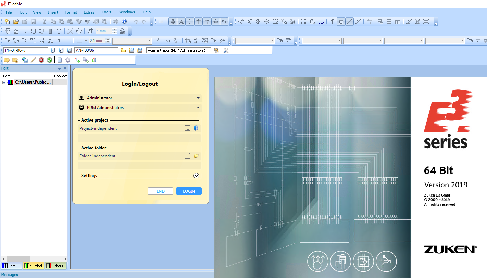
Task: Open the Extras menu
Action: [89, 12]
